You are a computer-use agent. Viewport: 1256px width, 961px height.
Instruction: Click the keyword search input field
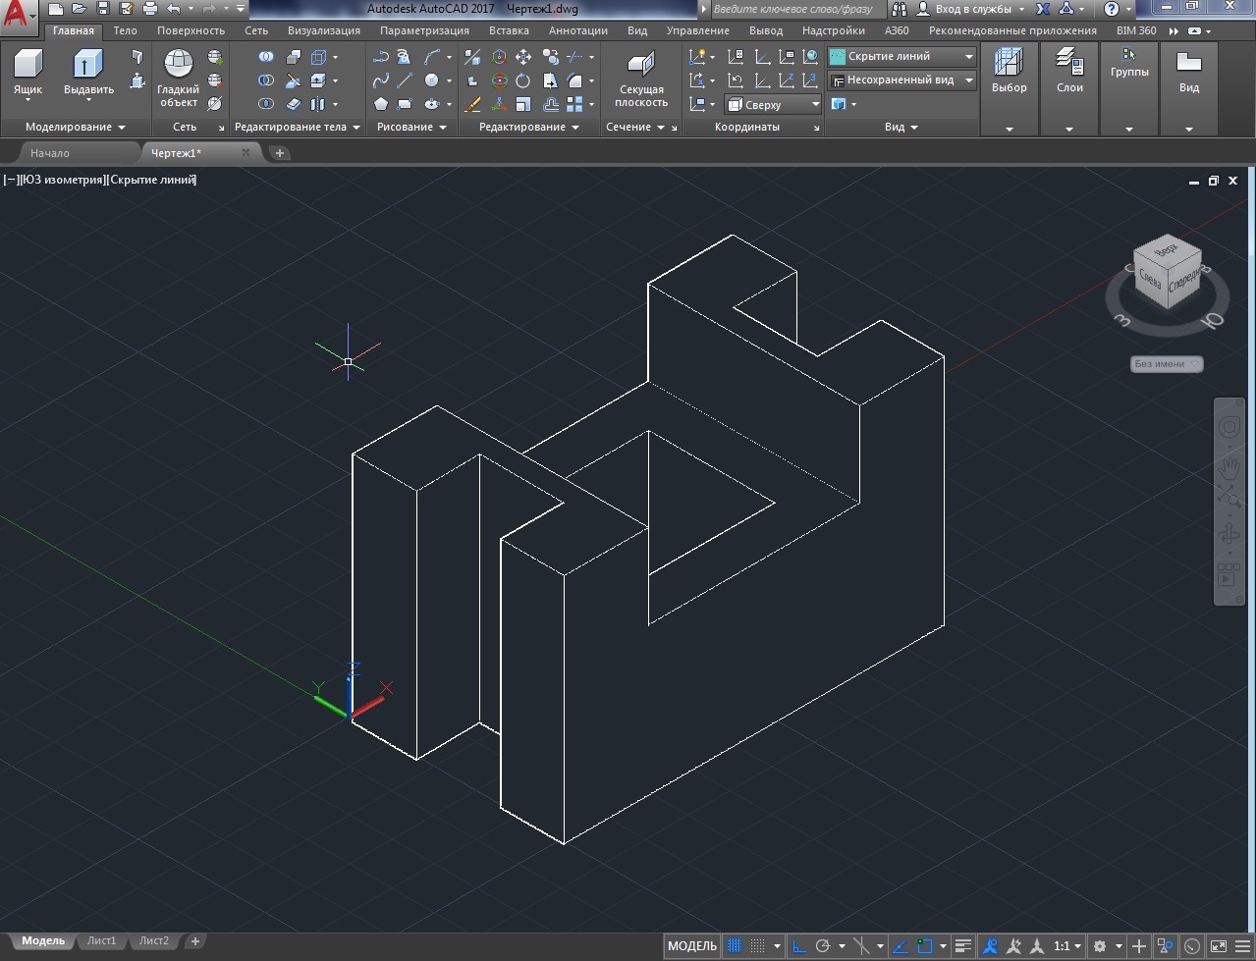click(x=795, y=9)
